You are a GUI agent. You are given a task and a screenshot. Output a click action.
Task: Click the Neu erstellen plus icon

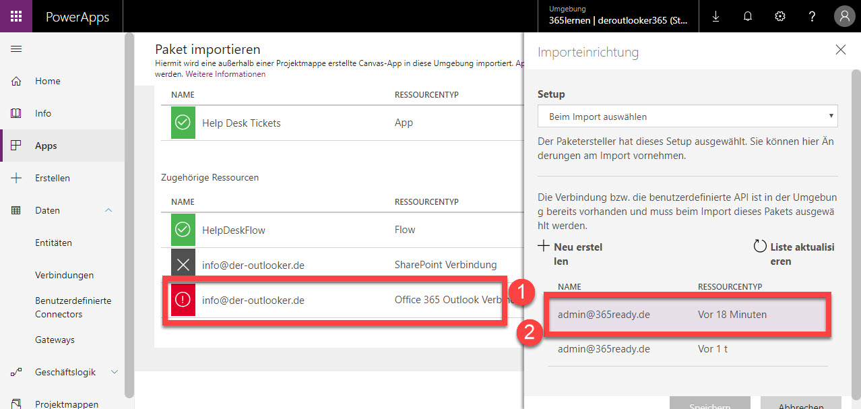click(x=544, y=247)
